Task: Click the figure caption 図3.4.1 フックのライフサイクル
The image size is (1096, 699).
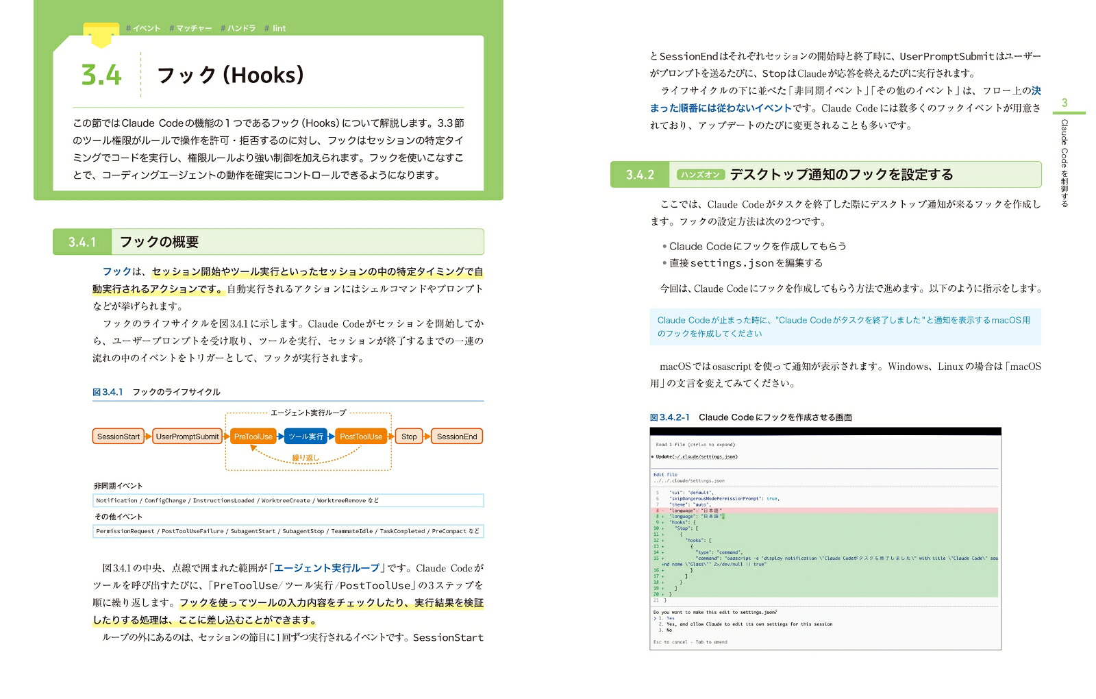Action: [156, 392]
